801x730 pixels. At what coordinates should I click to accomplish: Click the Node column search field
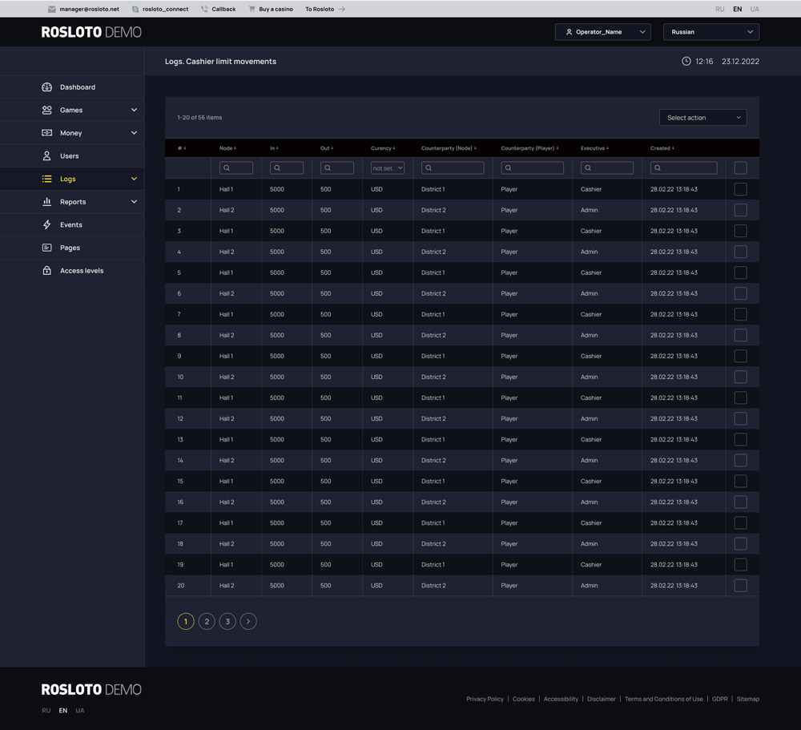point(236,168)
